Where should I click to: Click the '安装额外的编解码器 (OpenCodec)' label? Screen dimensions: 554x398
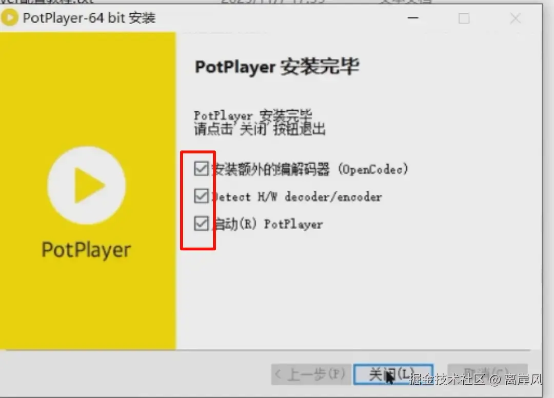click(x=310, y=169)
